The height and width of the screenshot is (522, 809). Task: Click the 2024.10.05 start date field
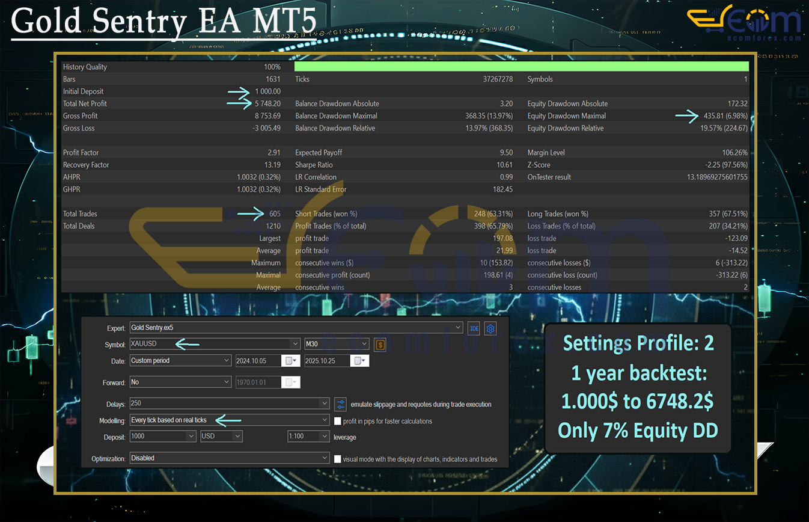coord(258,361)
